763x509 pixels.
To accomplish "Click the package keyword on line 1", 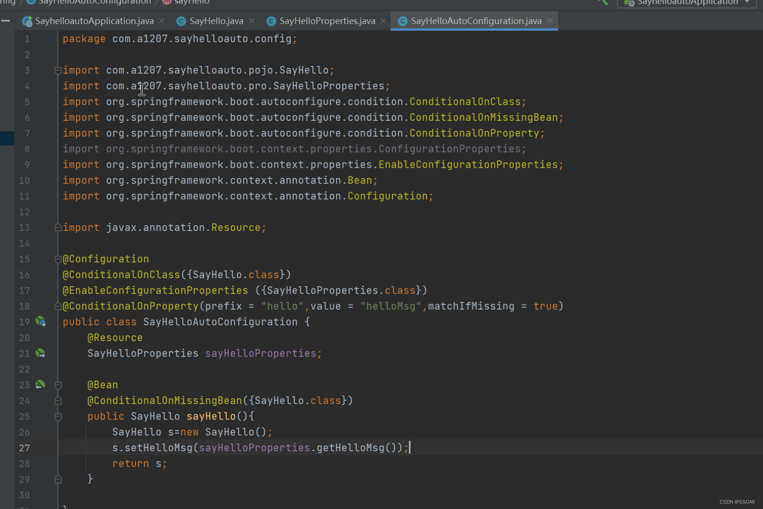I will pyautogui.click(x=84, y=39).
